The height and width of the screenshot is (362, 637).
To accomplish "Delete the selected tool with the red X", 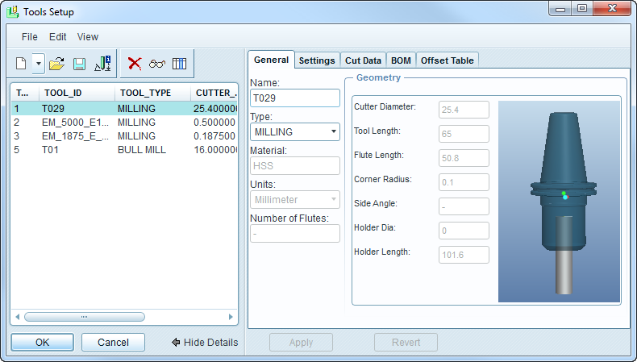I will (135, 64).
